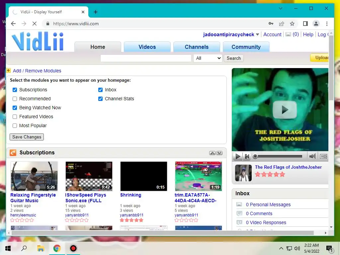Viewport: 340px width, 255px height.
Task: Click the Comments speech bubble icon
Action: click(x=239, y=213)
